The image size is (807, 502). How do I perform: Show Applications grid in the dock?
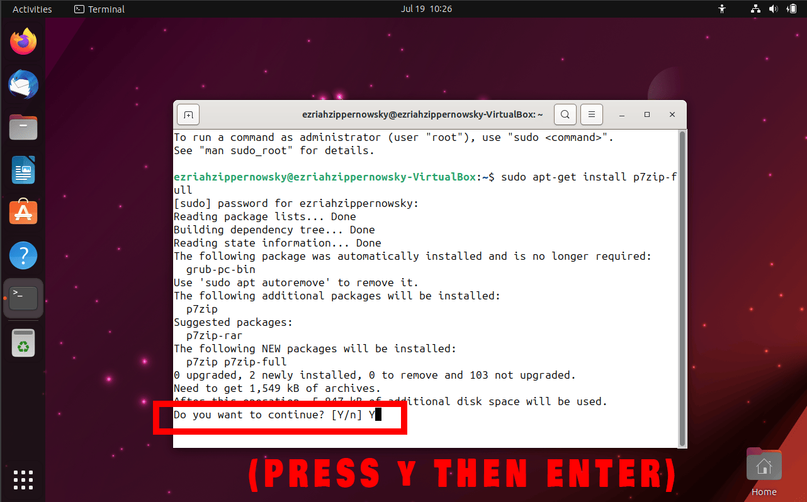(x=23, y=479)
